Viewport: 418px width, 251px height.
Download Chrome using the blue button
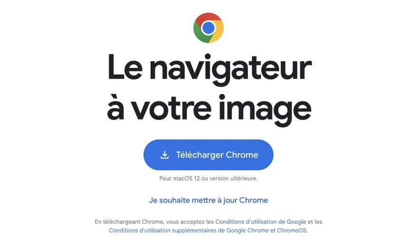point(209,154)
